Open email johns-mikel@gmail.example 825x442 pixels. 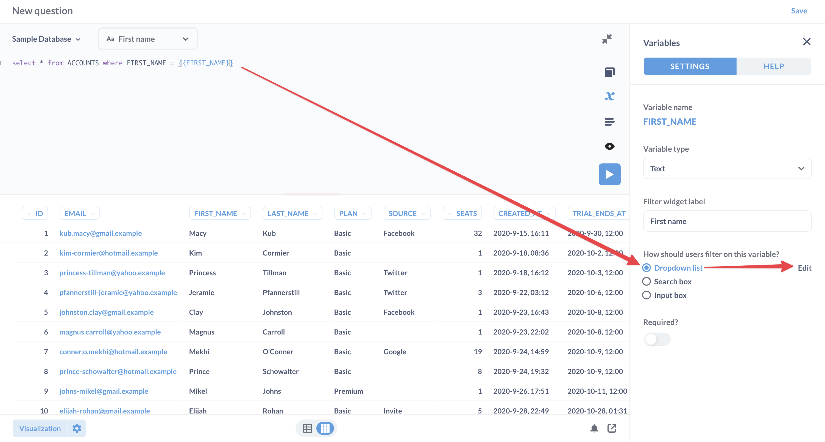[104, 391]
